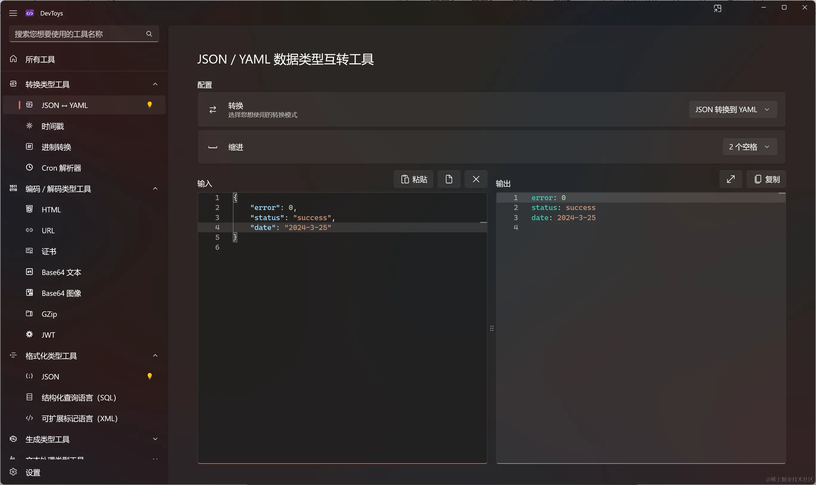Click the DevToys app logo icon

(x=30, y=13)
